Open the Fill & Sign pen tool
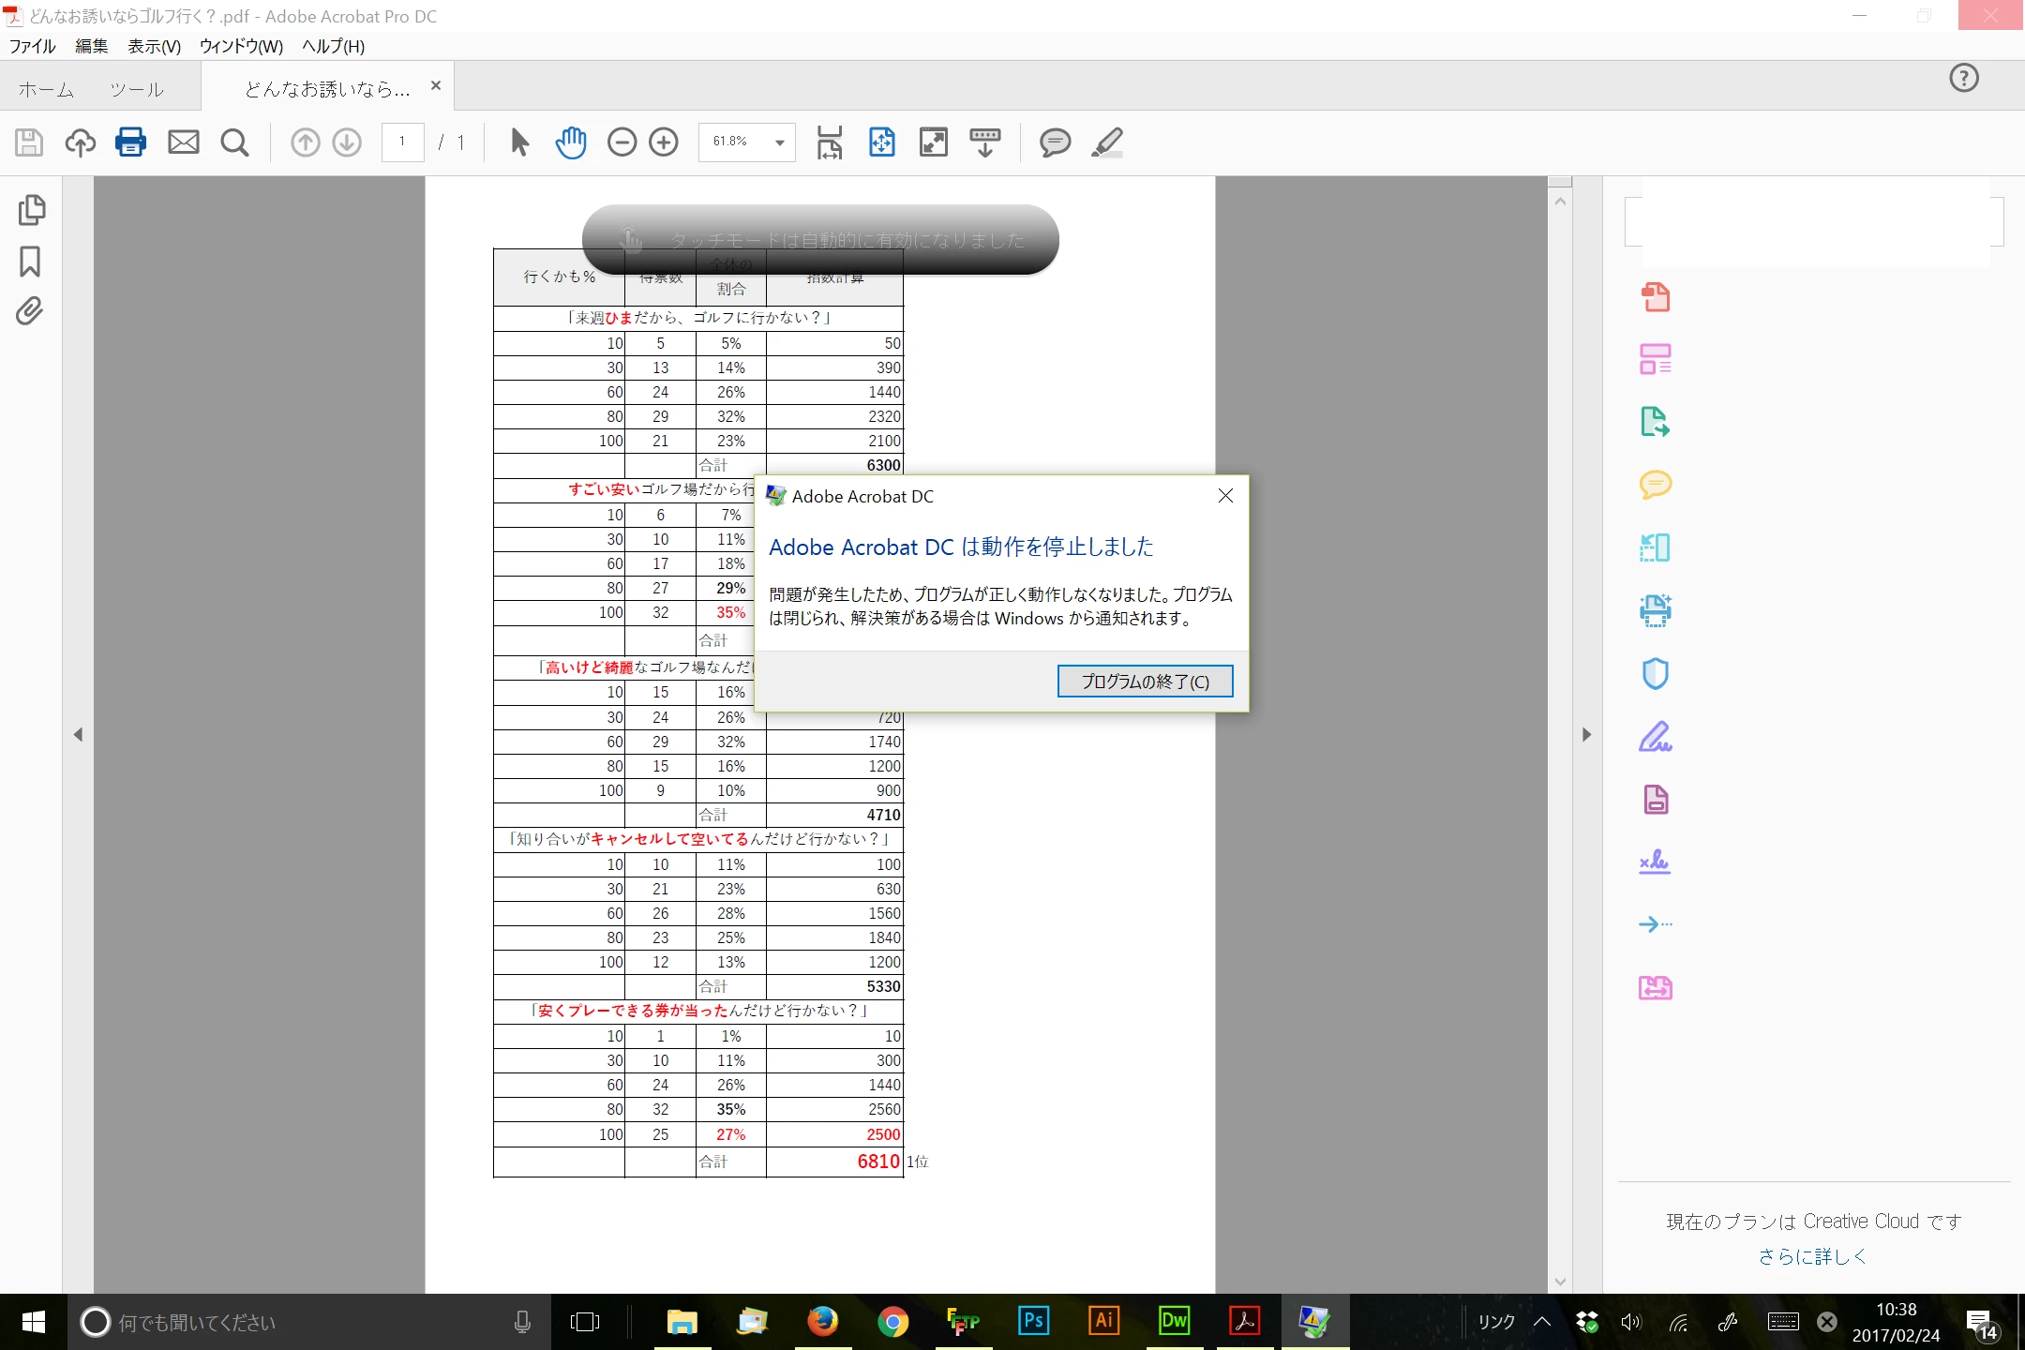2025x1350 pixels. pyautogui.click(x=1656, y=737)
